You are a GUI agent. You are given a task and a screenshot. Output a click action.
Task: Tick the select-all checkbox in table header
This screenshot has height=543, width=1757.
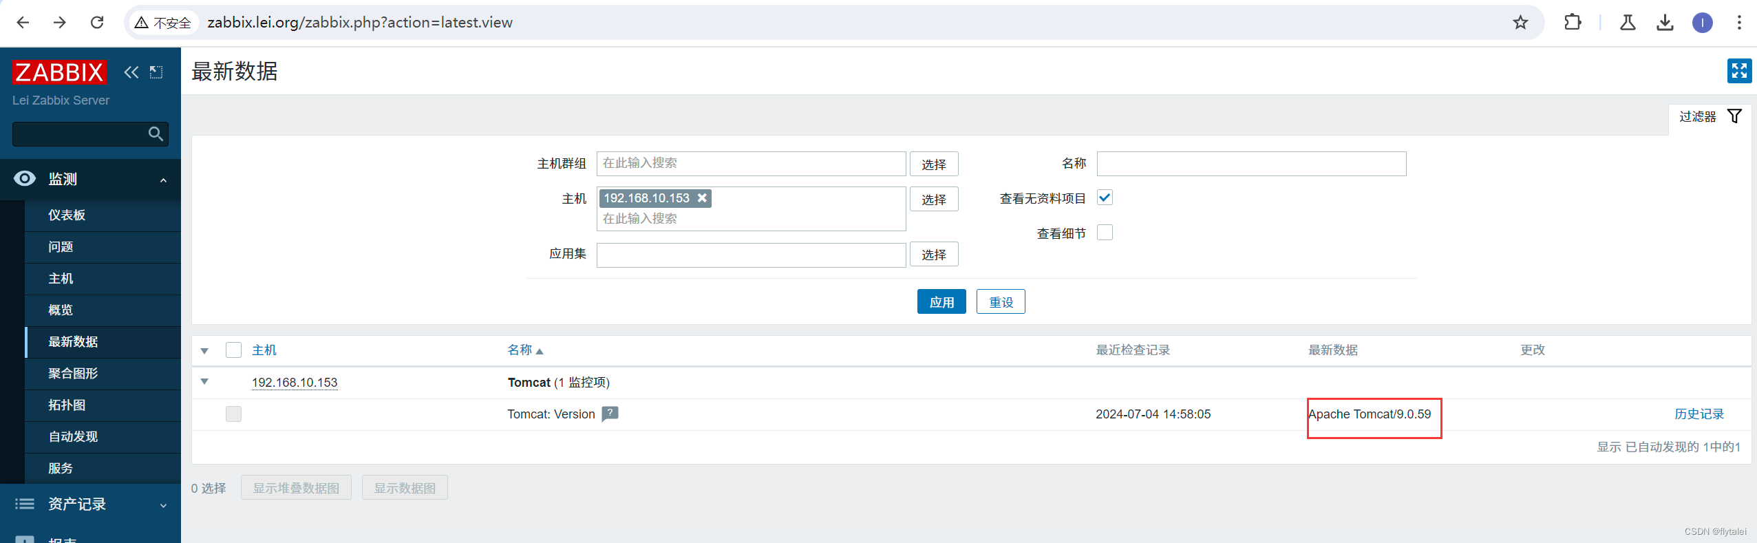tap(233, 350)
